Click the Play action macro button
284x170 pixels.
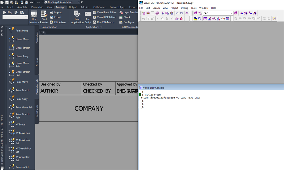coord(8,12)
